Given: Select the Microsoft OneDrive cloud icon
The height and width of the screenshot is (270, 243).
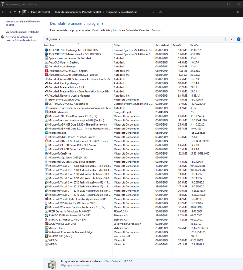Looking at the screenshot, I should 46,153.
